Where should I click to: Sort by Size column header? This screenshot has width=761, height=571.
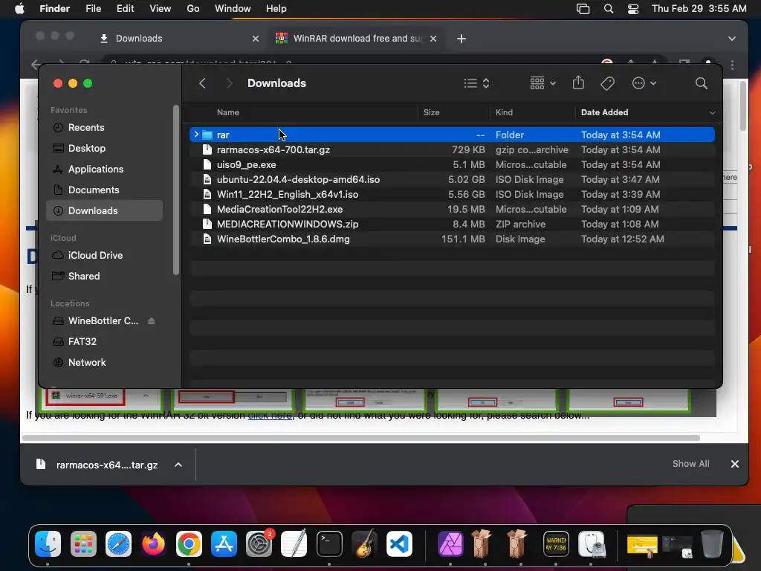pyautogui.click(x=431, y=112)
